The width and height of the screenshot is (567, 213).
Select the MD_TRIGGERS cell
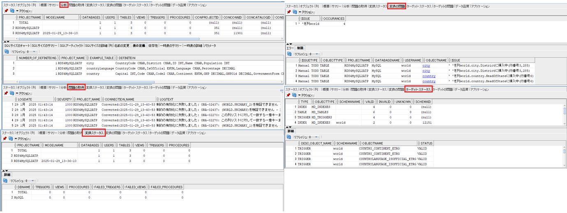click(323, 117)
